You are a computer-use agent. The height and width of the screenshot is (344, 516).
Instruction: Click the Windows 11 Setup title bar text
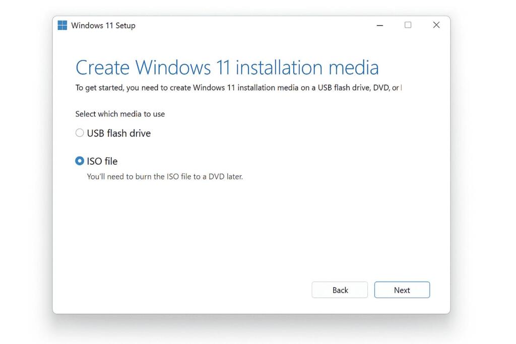[103, 25]
